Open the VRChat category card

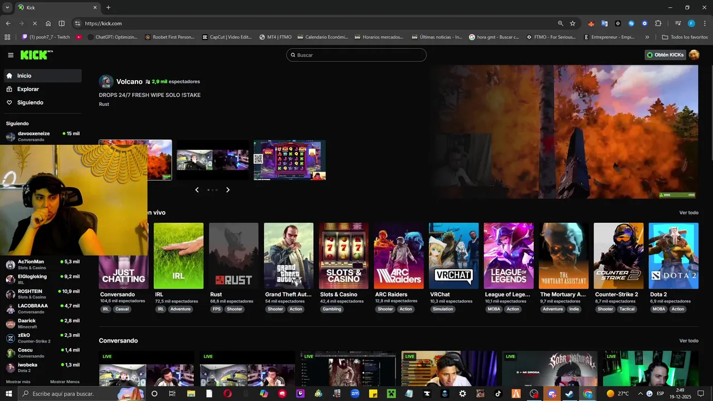click(x=453, y=256)
